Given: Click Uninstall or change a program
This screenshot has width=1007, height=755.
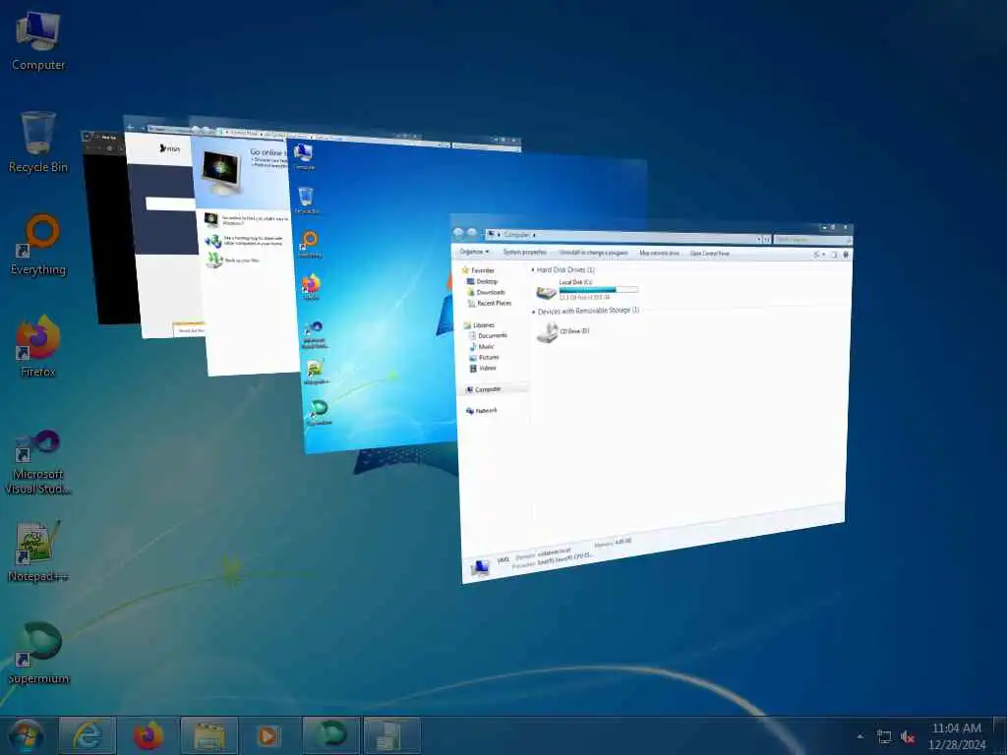Looking at the screenshot, I should tap(593, 253).
